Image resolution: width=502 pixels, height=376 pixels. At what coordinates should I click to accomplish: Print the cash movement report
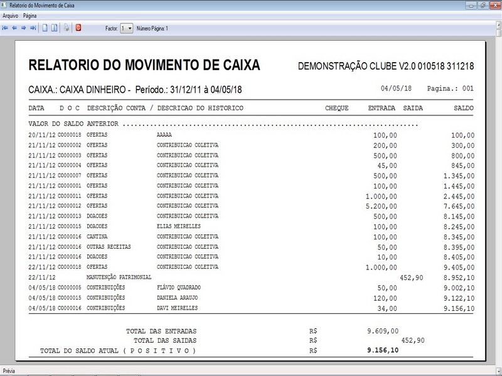pyautogui.click(x=67, y=28)
